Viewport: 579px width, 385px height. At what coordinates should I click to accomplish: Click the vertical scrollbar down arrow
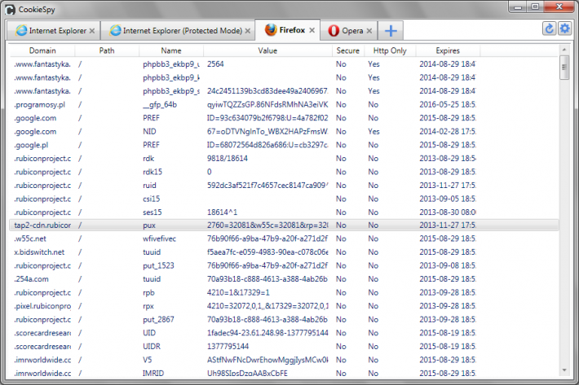564,370
